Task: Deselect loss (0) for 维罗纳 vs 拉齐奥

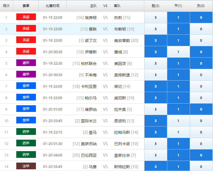Action: click(x=201, y=109)
